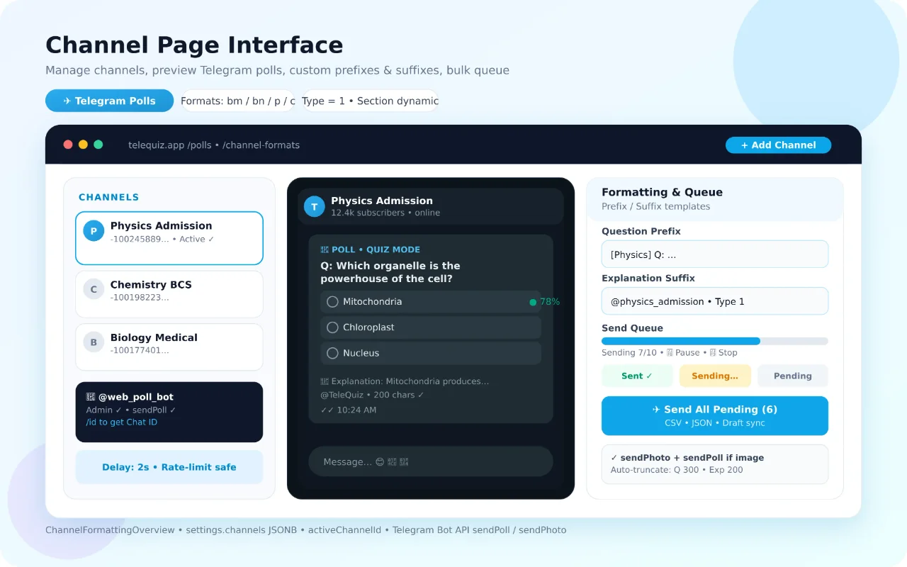Select the Chemistry BCS channel card

169,294
